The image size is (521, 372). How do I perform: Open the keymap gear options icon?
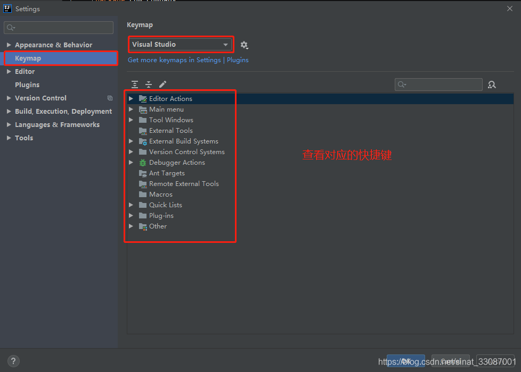pyautogui.click(x=244, y=45)
